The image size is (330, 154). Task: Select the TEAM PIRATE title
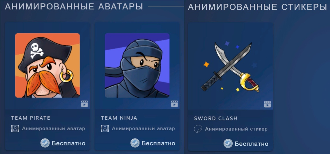click(x=31, y=118)
